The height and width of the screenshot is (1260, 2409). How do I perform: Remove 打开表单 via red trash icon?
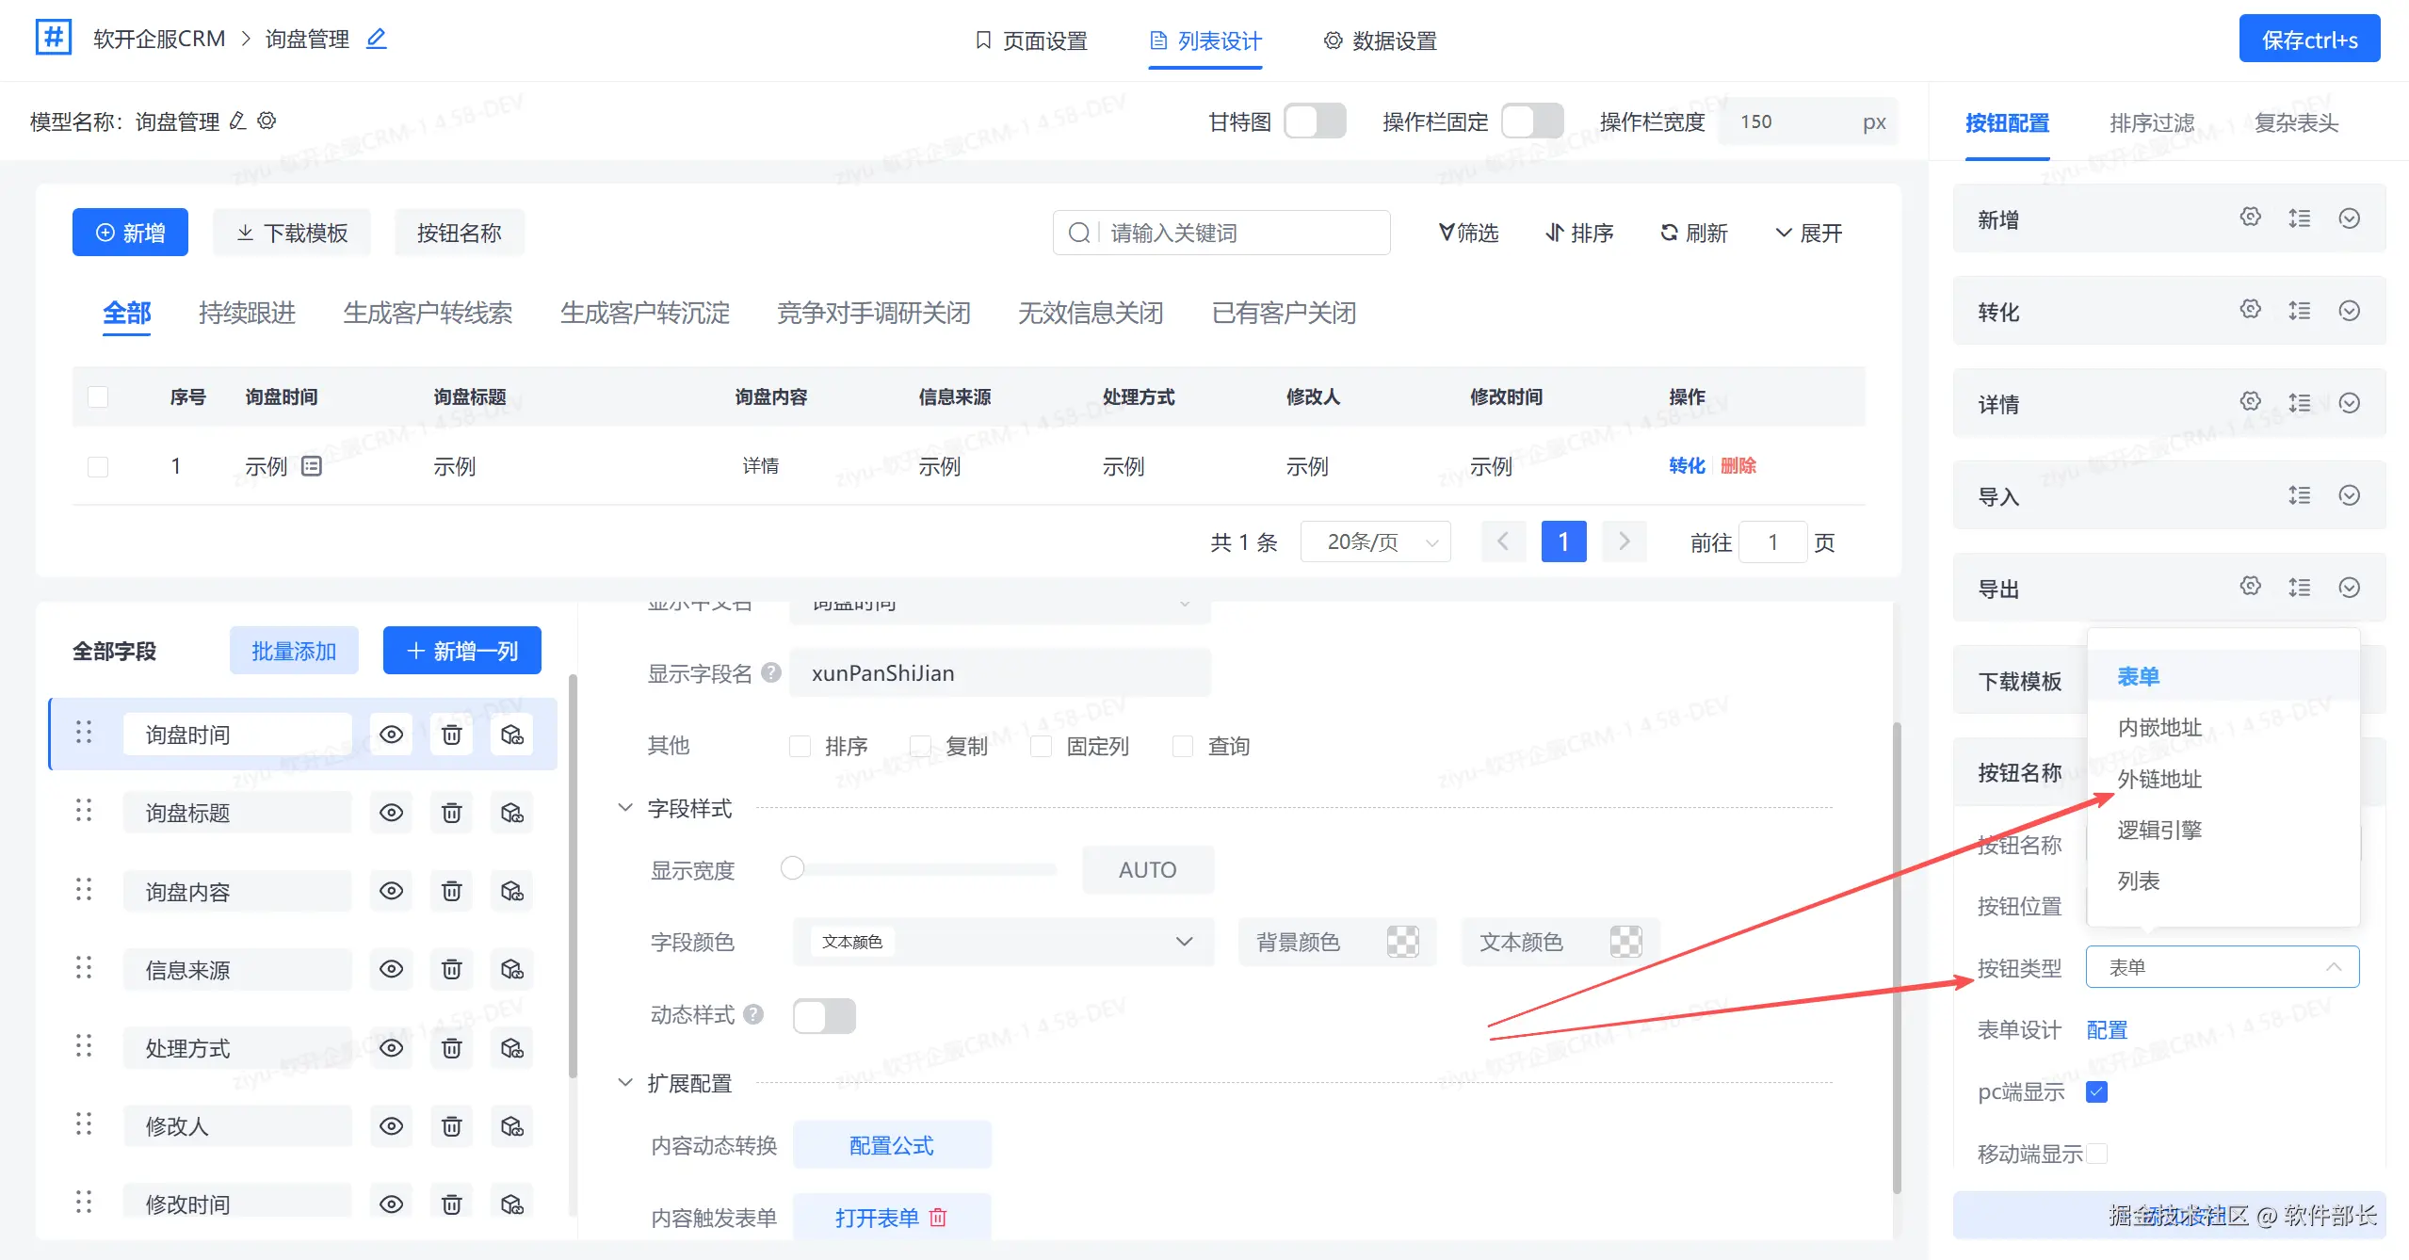coord(938,1218)
